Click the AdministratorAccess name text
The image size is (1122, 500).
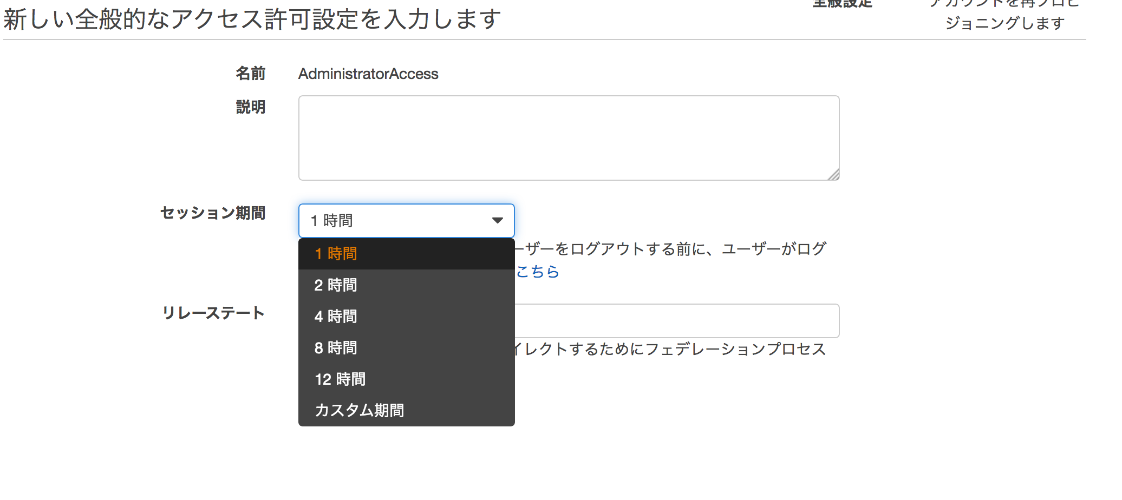[368, 74]
